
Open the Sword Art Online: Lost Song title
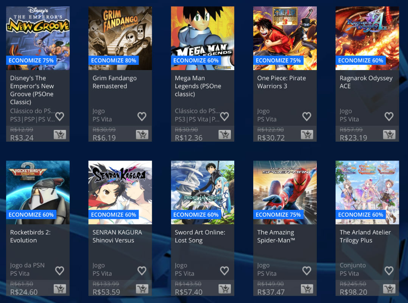(x=200, y=236)
